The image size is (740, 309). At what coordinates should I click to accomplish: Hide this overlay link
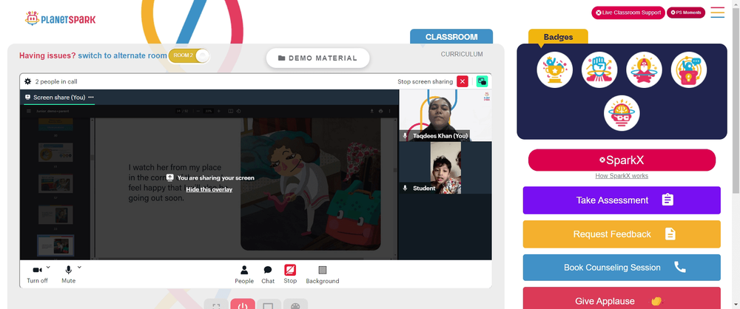click(209, 189)
